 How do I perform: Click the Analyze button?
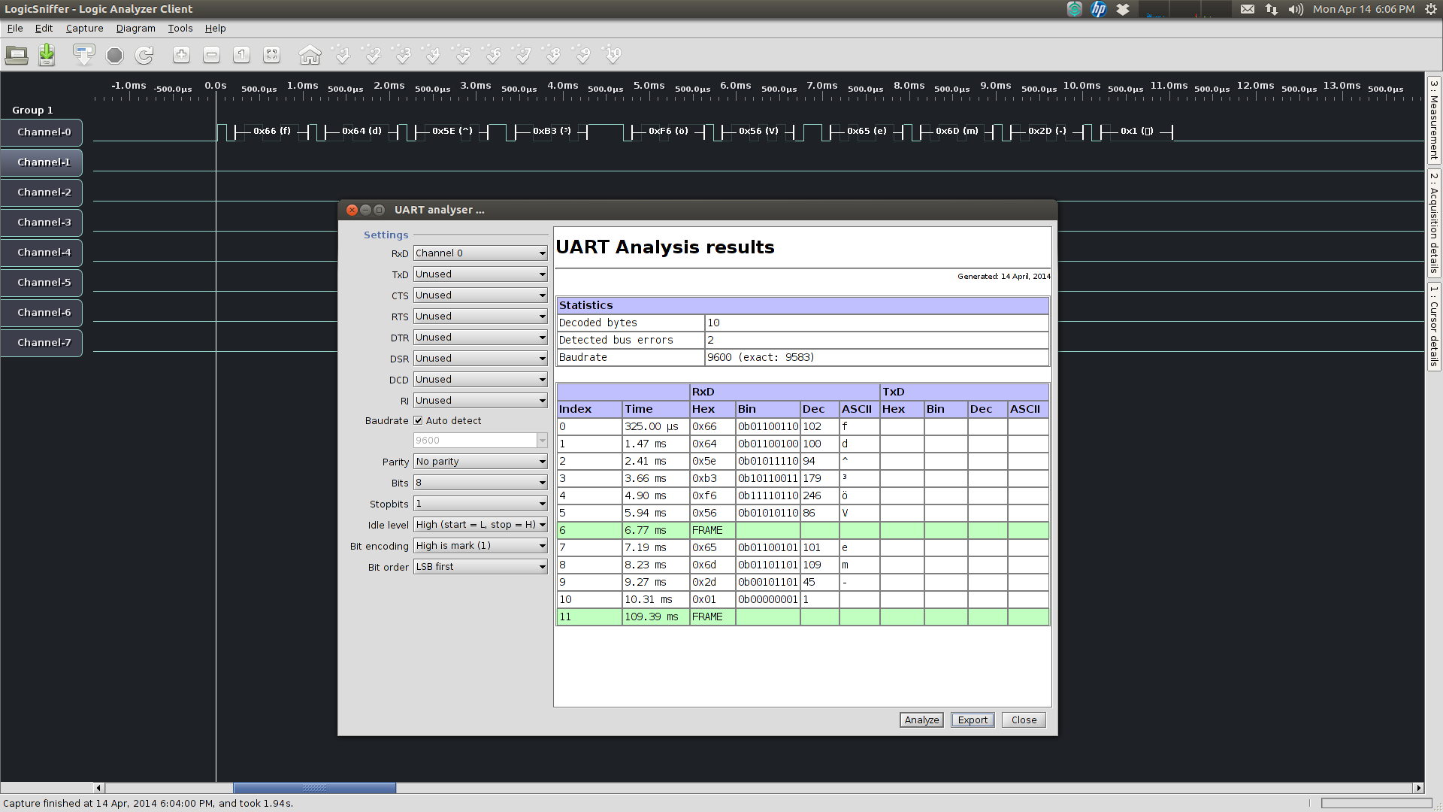pos(921,720)
